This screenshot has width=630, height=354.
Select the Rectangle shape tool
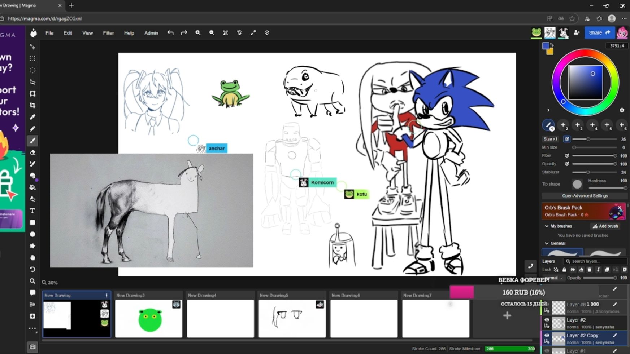(x=32, y=222)
